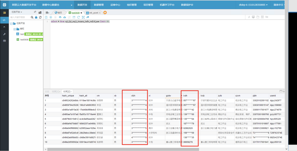
Task: Open the 数据保护伞 menu
Action: 187,5
